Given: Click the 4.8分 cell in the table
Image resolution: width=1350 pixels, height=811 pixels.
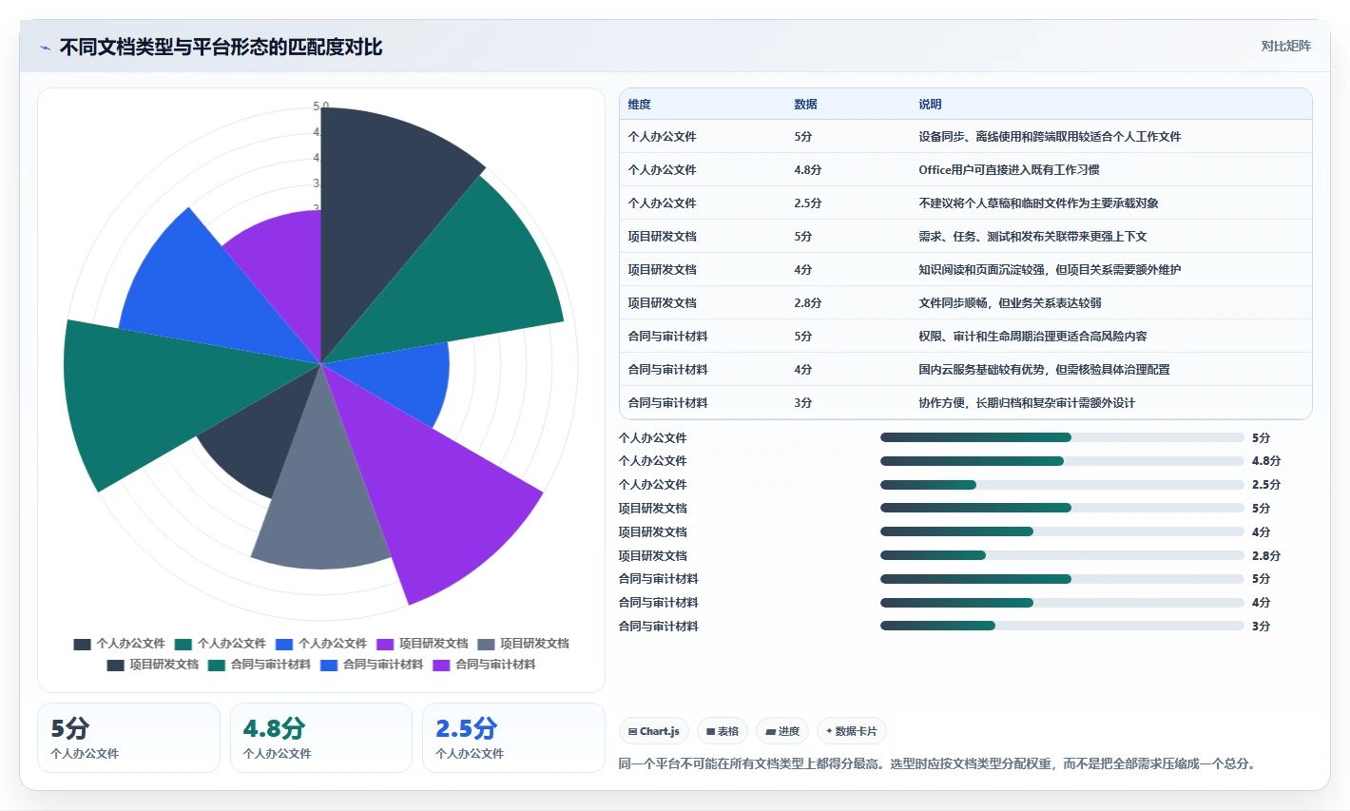Looking at the screenshot, I should click(808, 170).
